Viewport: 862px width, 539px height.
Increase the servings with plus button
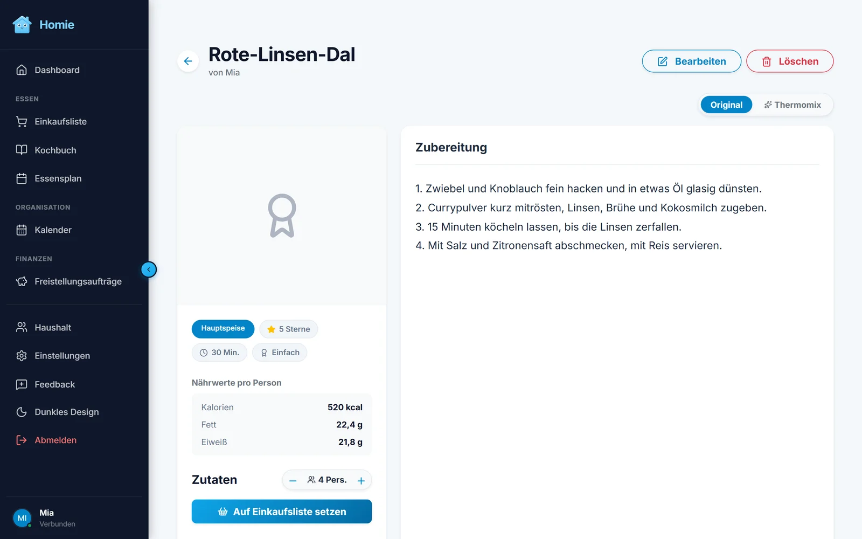(x=361, y=480)
